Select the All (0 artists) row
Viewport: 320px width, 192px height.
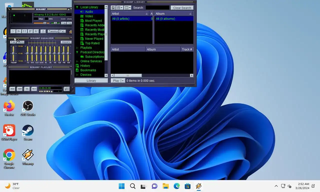(132, 19)
